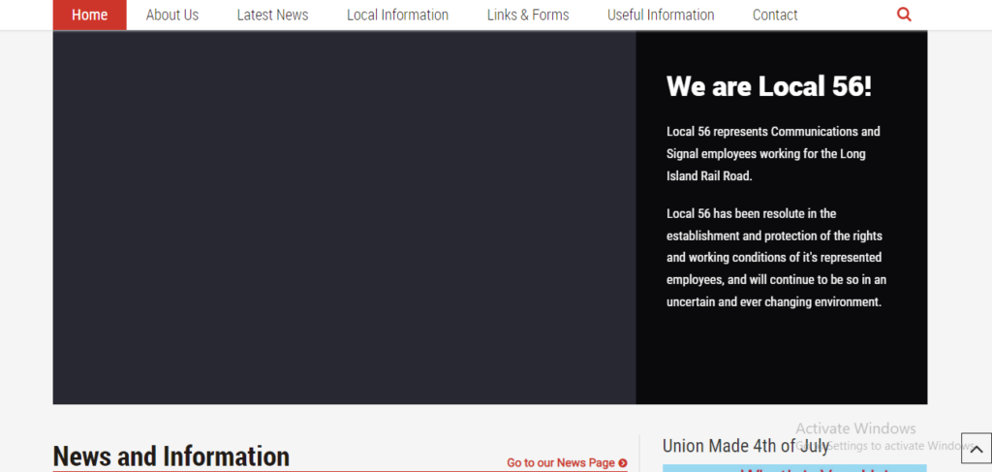Open the About Us menu
This screenshot has width=992, height=472.
coord(171,15)
